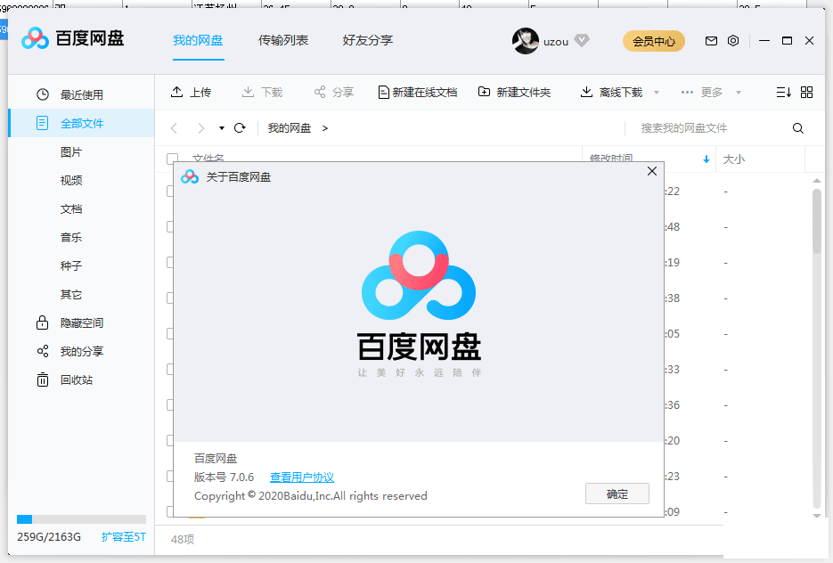Switch to grid view icon
This screenshot has width=833, height=563.
tap(806, 93)
